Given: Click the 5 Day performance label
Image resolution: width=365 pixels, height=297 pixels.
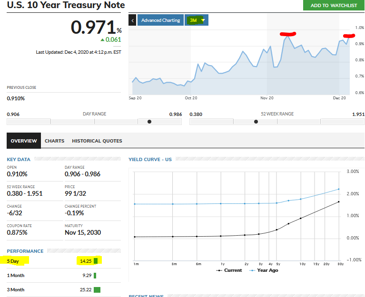Looking at the screenshot, I should click(x=13, y=261).
